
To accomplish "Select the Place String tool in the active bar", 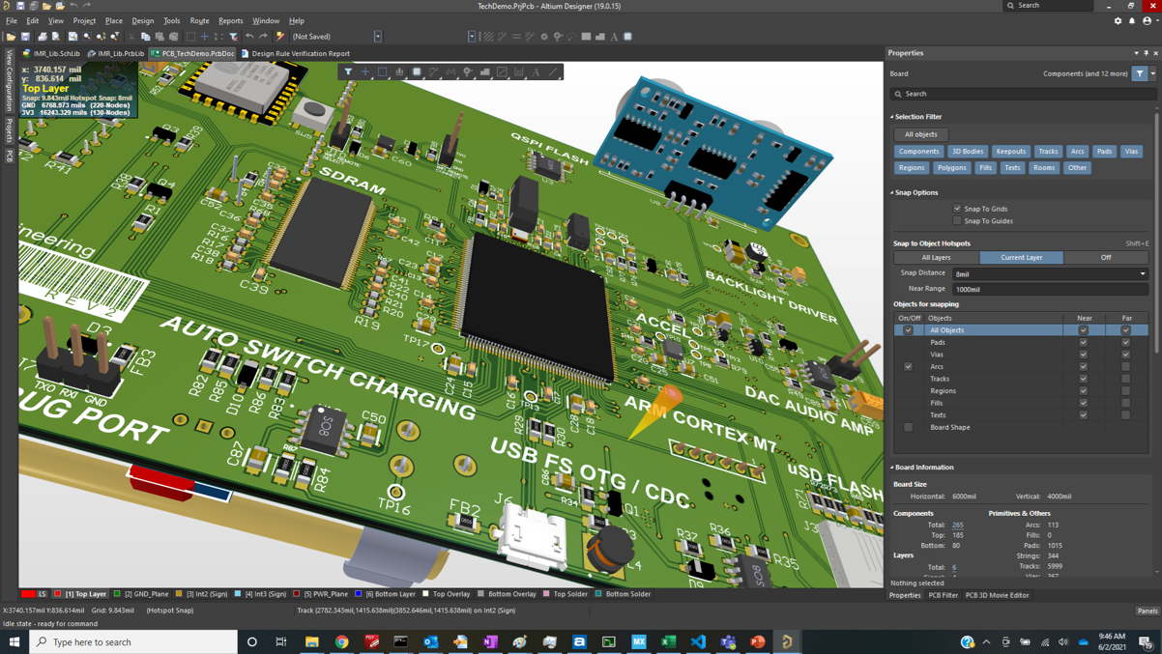I will point(536,71).
